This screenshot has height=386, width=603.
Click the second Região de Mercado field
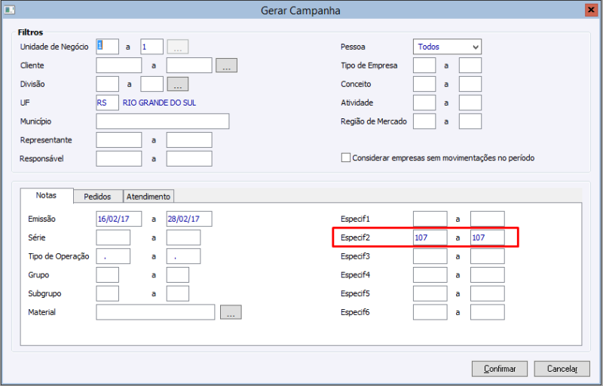click(470, 121)
